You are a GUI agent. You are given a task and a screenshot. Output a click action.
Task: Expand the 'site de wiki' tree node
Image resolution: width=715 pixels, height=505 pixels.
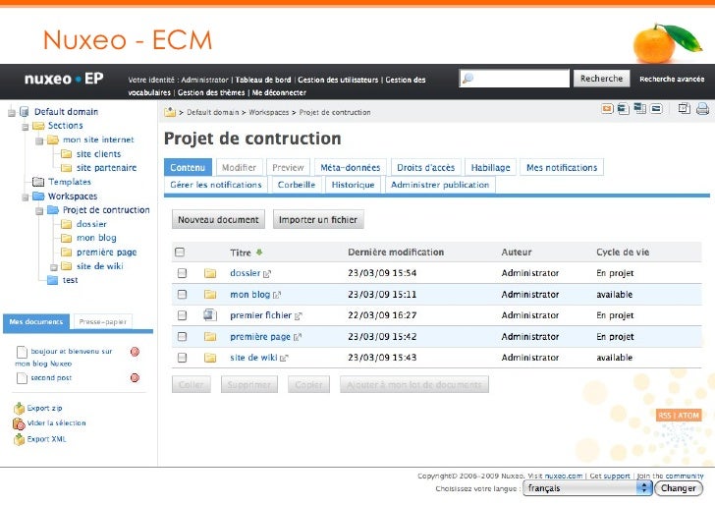[x=54, y=267]
